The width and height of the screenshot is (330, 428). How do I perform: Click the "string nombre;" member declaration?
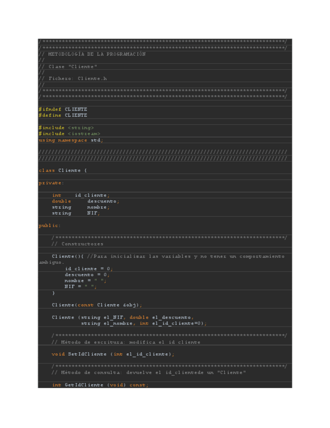[x=81, y=207]
